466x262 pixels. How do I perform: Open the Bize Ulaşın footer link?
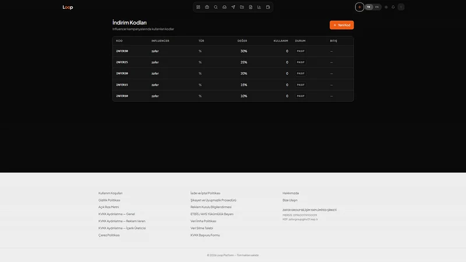(290, 200)
